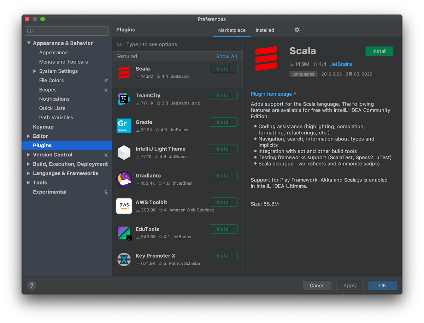Click the AWS Toolkit plugin icon
Viewport: 424px width, 323px height.
[x=124, y=206]
